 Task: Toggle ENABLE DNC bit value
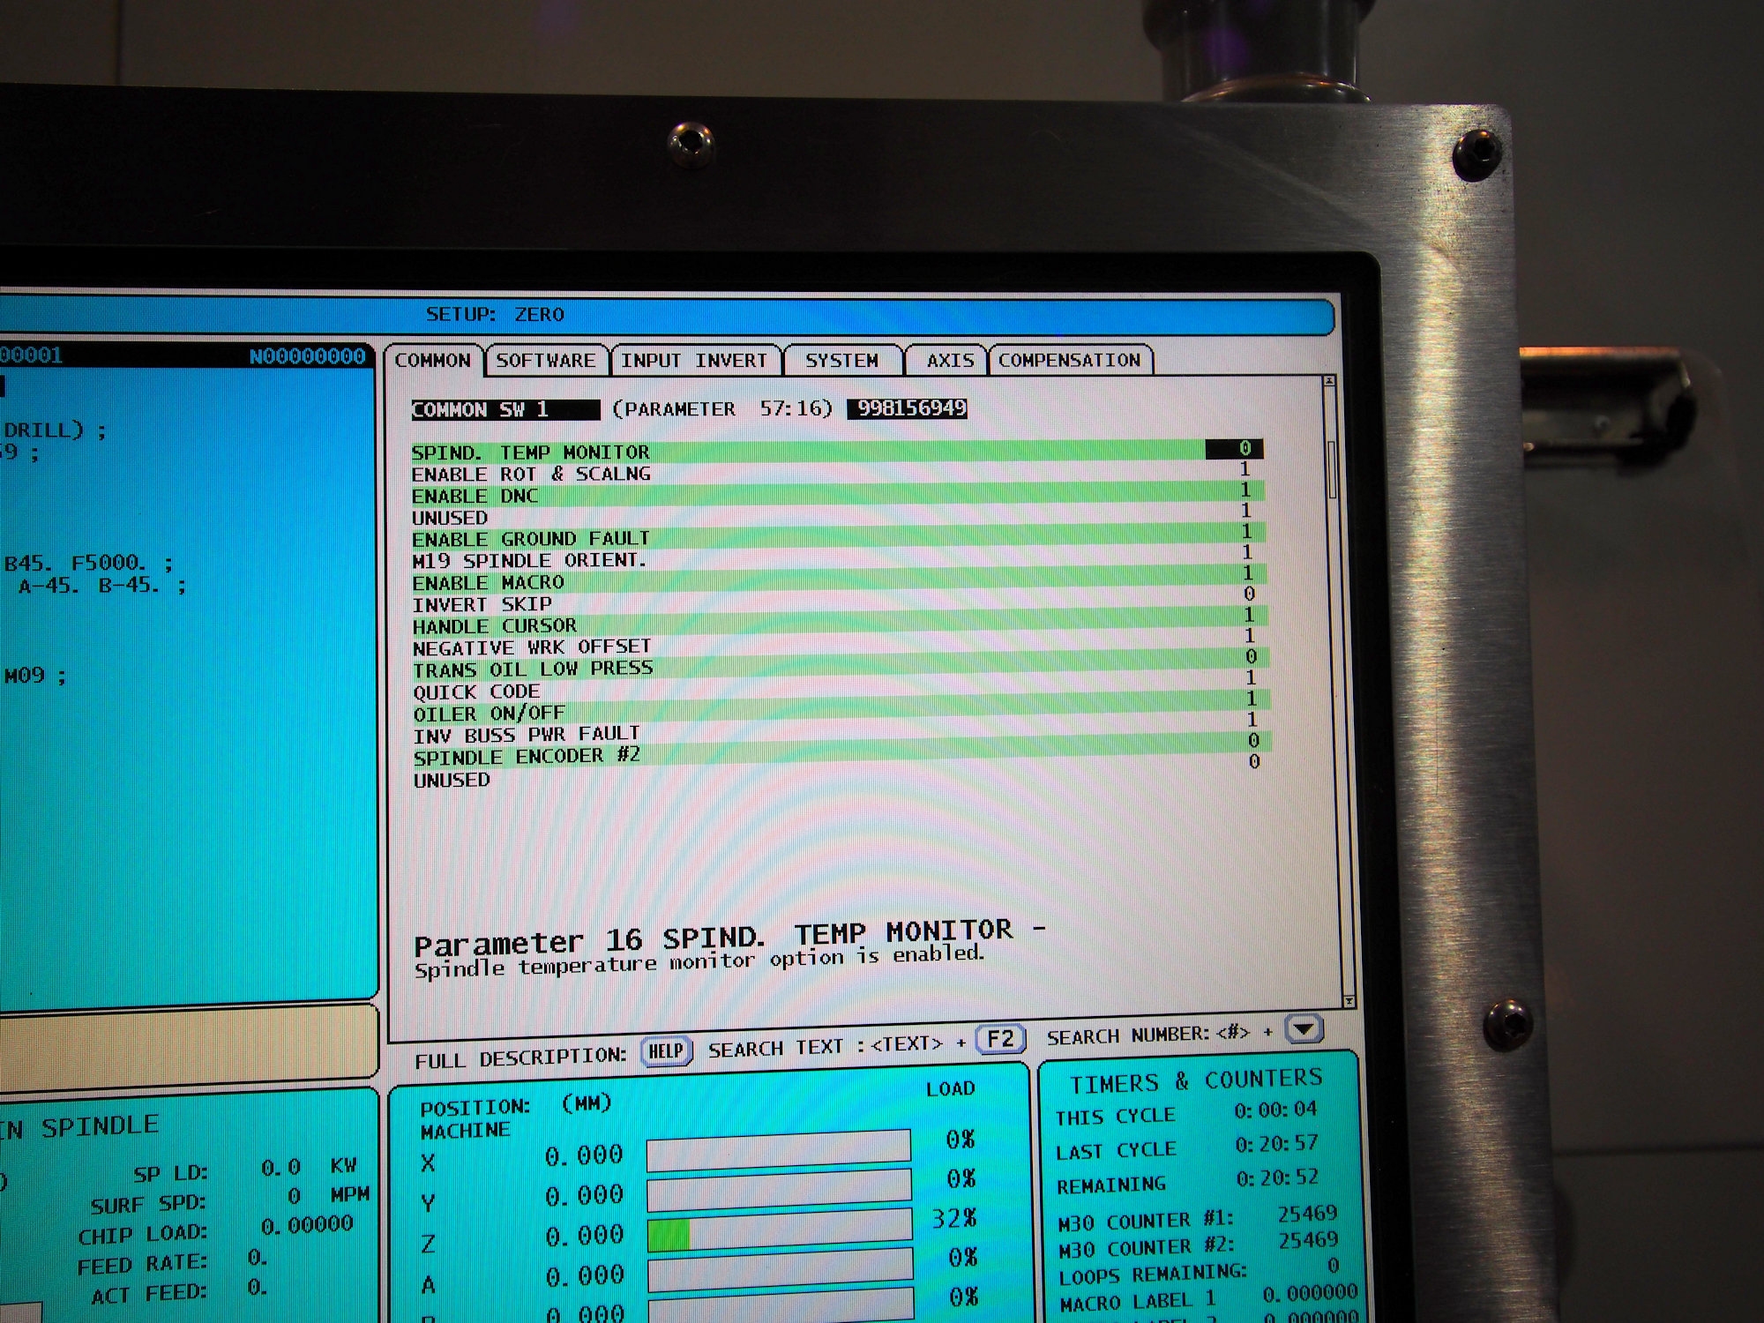[1245, 490]
